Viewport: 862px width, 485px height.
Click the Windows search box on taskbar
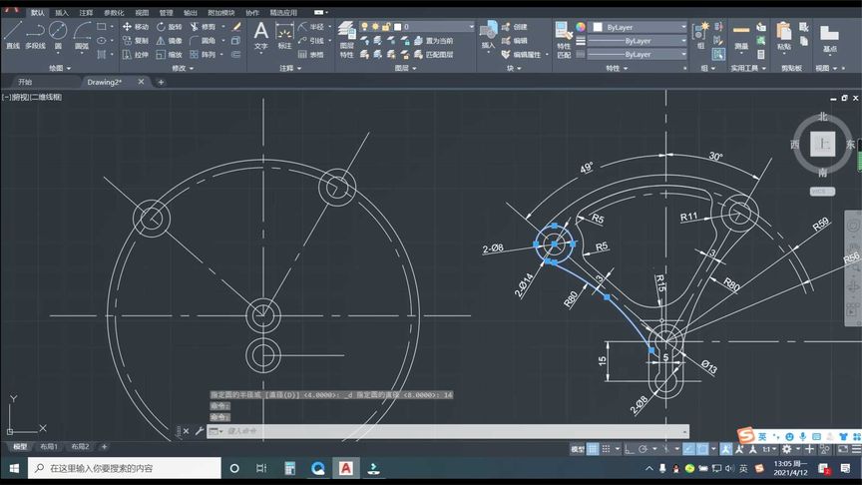[125, 468]
